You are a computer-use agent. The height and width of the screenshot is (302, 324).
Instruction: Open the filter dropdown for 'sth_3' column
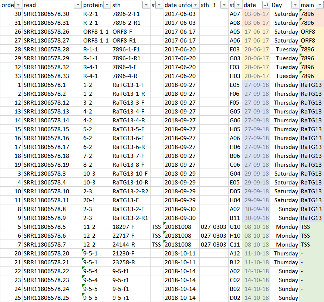224,5
